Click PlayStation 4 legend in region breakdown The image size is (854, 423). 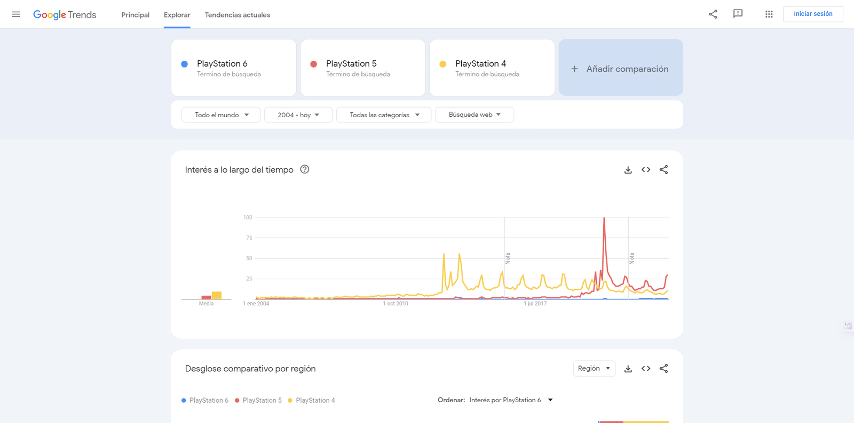pyautogui.click(x=312, y=401)
